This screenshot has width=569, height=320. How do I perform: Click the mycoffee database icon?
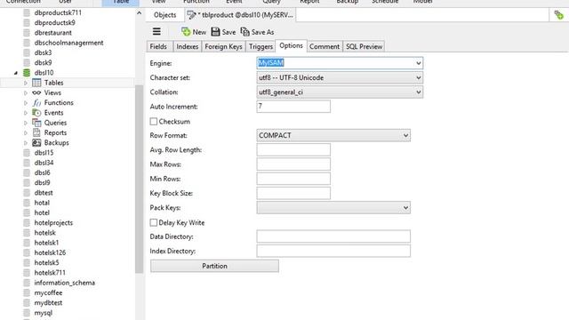point(27,292)
